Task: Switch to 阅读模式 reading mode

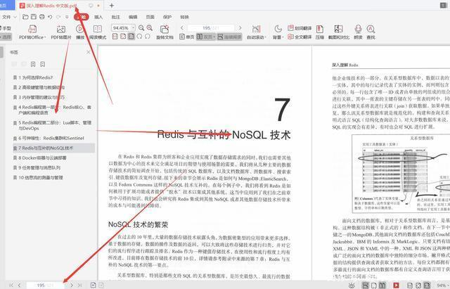Action: 98,32
